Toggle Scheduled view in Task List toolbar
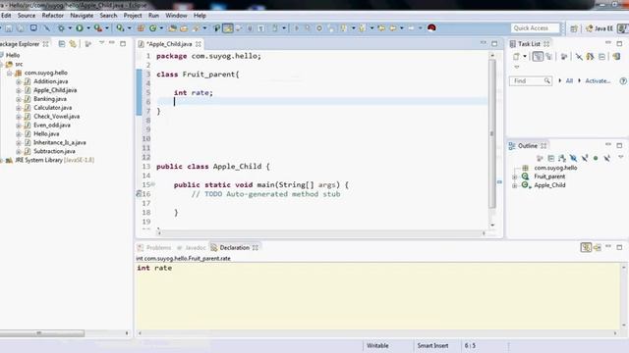 (548, 57)
